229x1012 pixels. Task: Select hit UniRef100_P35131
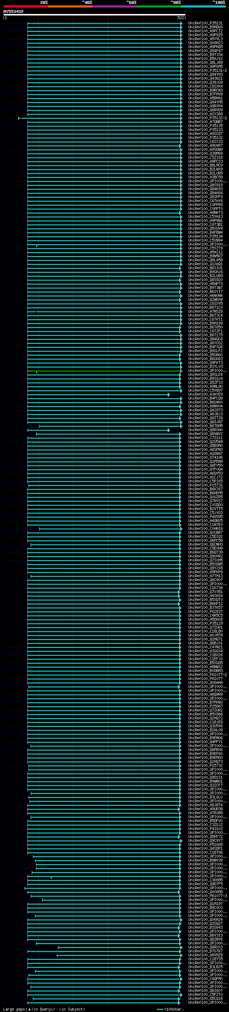pos(205,23)
